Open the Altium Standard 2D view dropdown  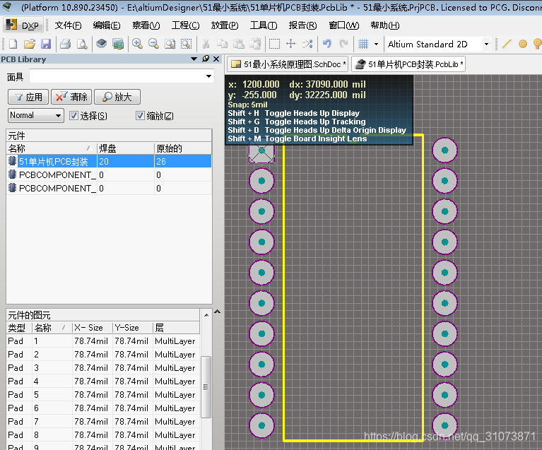tap(486, 44)
